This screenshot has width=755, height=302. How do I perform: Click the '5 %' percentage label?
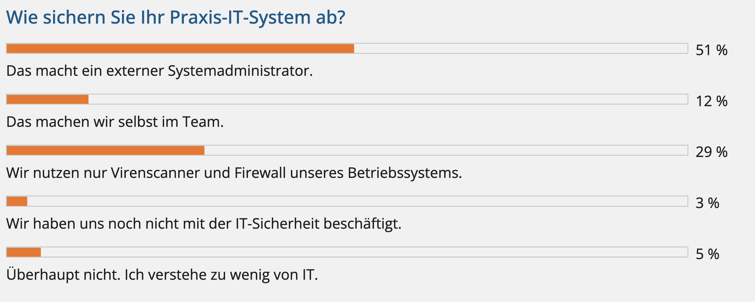tap(708, 254)
